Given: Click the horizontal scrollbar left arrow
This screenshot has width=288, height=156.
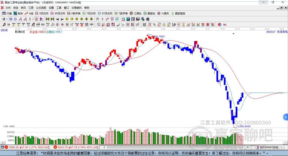Looking at the screenshot, I should [104, 147].
